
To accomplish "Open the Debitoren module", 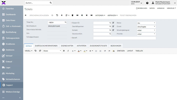I will coord(11,50).
